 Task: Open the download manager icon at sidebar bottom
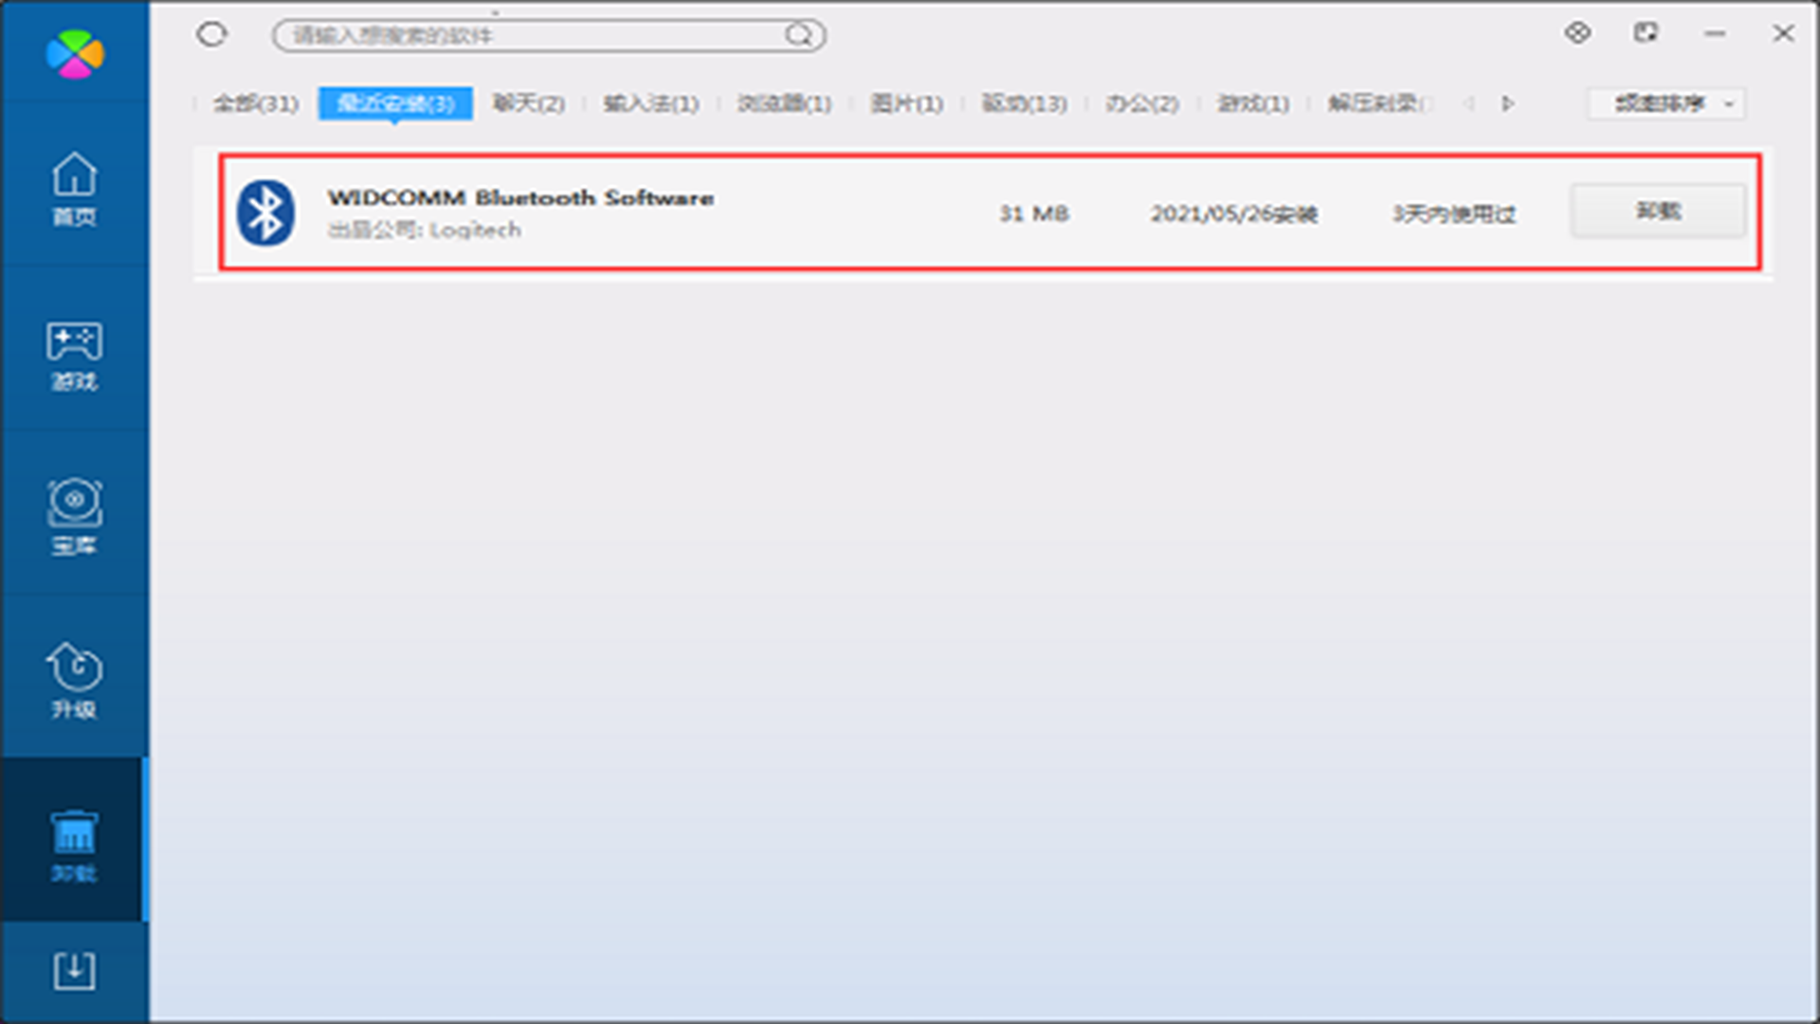click(x=74, y=971)
